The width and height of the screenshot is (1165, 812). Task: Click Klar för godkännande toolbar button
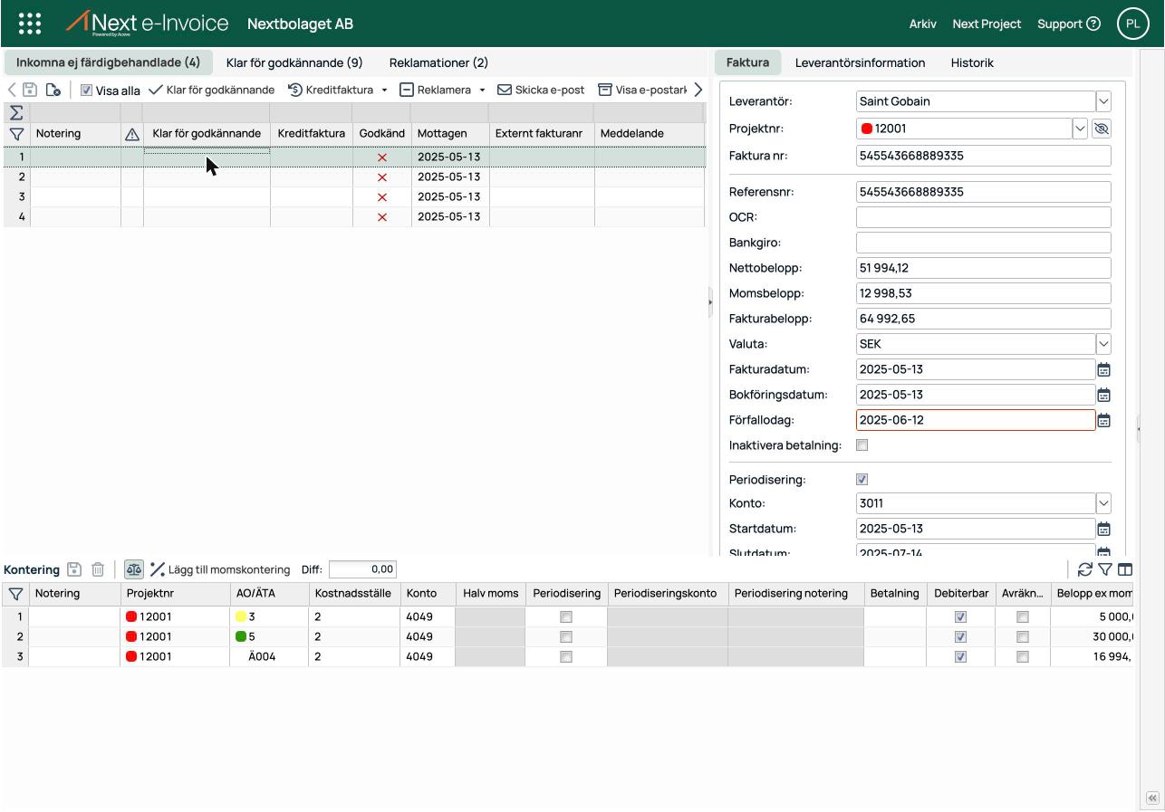(x=212, y=91)
